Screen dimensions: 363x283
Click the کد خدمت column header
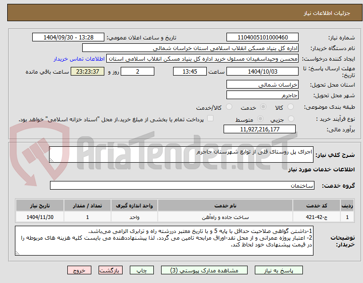pyautogui.click(x=316, y=206)
